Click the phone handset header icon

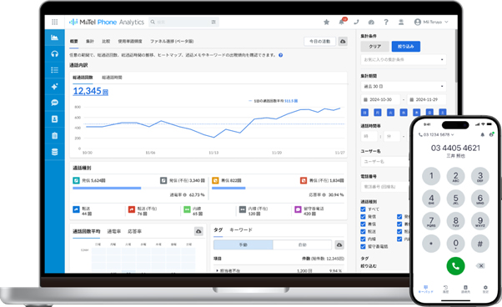(356, 22)
